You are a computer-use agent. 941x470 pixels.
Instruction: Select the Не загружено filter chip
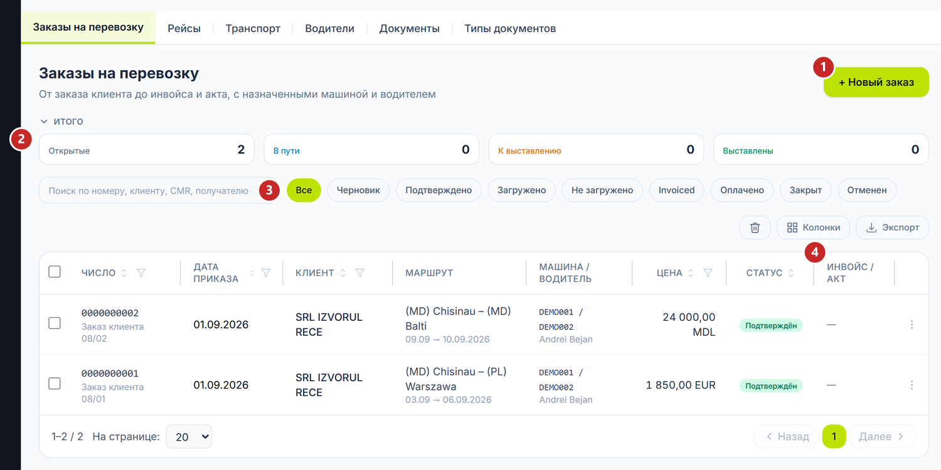602,190
